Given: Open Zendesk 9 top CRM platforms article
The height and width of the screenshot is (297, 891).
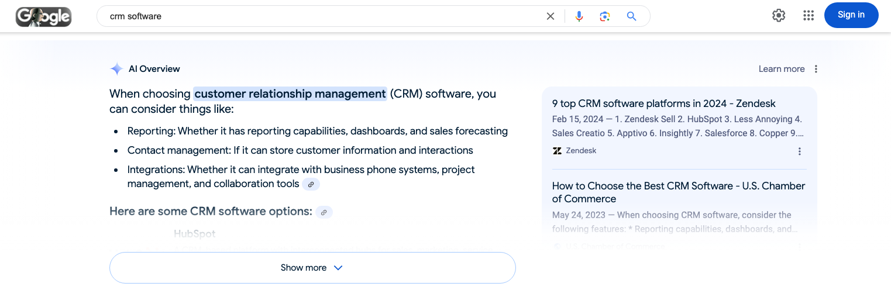Looking at the screenshot, I should [663, 103].
